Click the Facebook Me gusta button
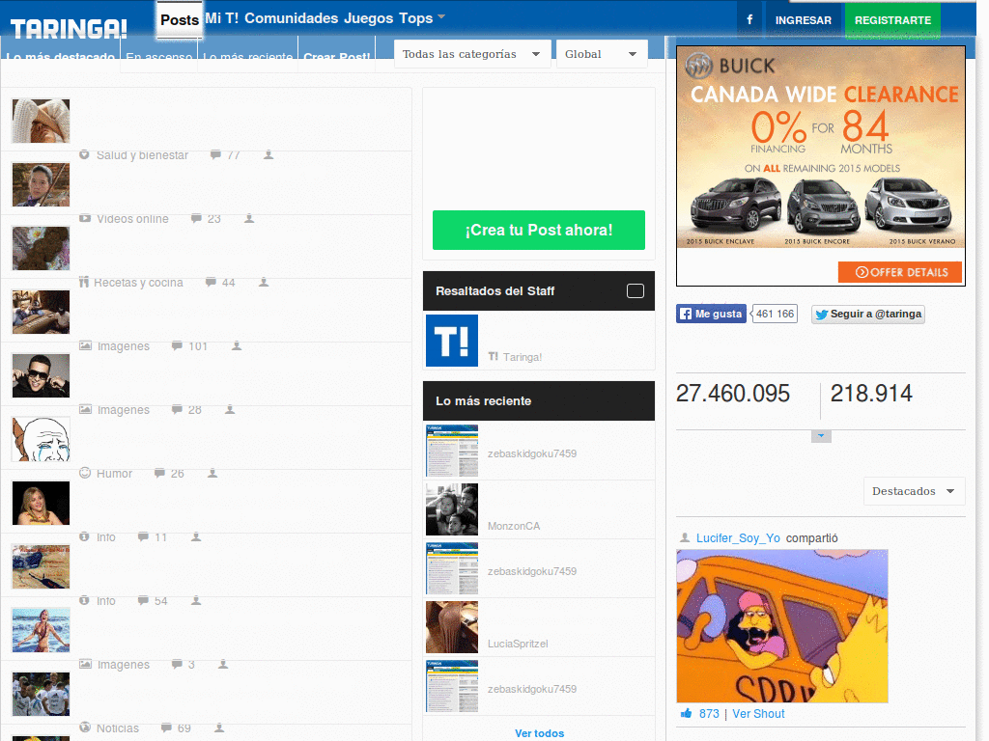 click(x=711, y=314)
